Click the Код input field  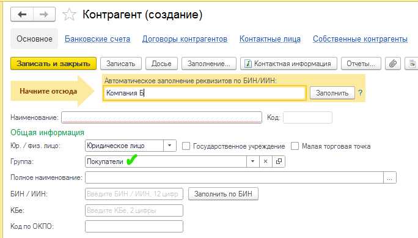click(x=307, y=117)
